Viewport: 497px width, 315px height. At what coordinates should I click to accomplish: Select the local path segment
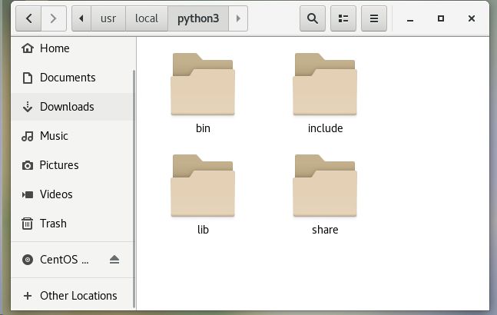(147, 18)
